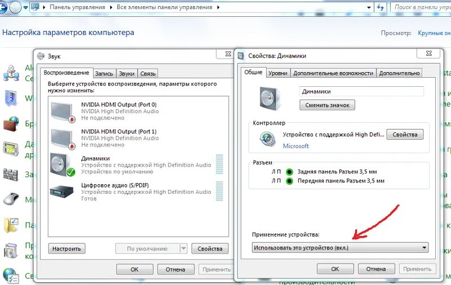Click the level meter next to Цифровое аудио
Viewport: 451px width, 285px height.
(x=219, y=191)
